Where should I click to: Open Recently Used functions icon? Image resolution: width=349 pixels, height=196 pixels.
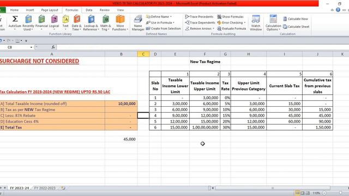(28, 20)
